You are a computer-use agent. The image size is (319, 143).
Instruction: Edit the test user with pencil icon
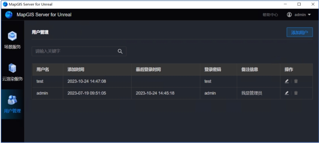287,81
